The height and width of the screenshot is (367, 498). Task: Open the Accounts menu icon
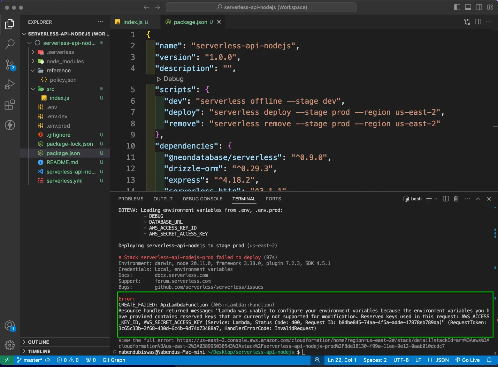coord(10,326)
